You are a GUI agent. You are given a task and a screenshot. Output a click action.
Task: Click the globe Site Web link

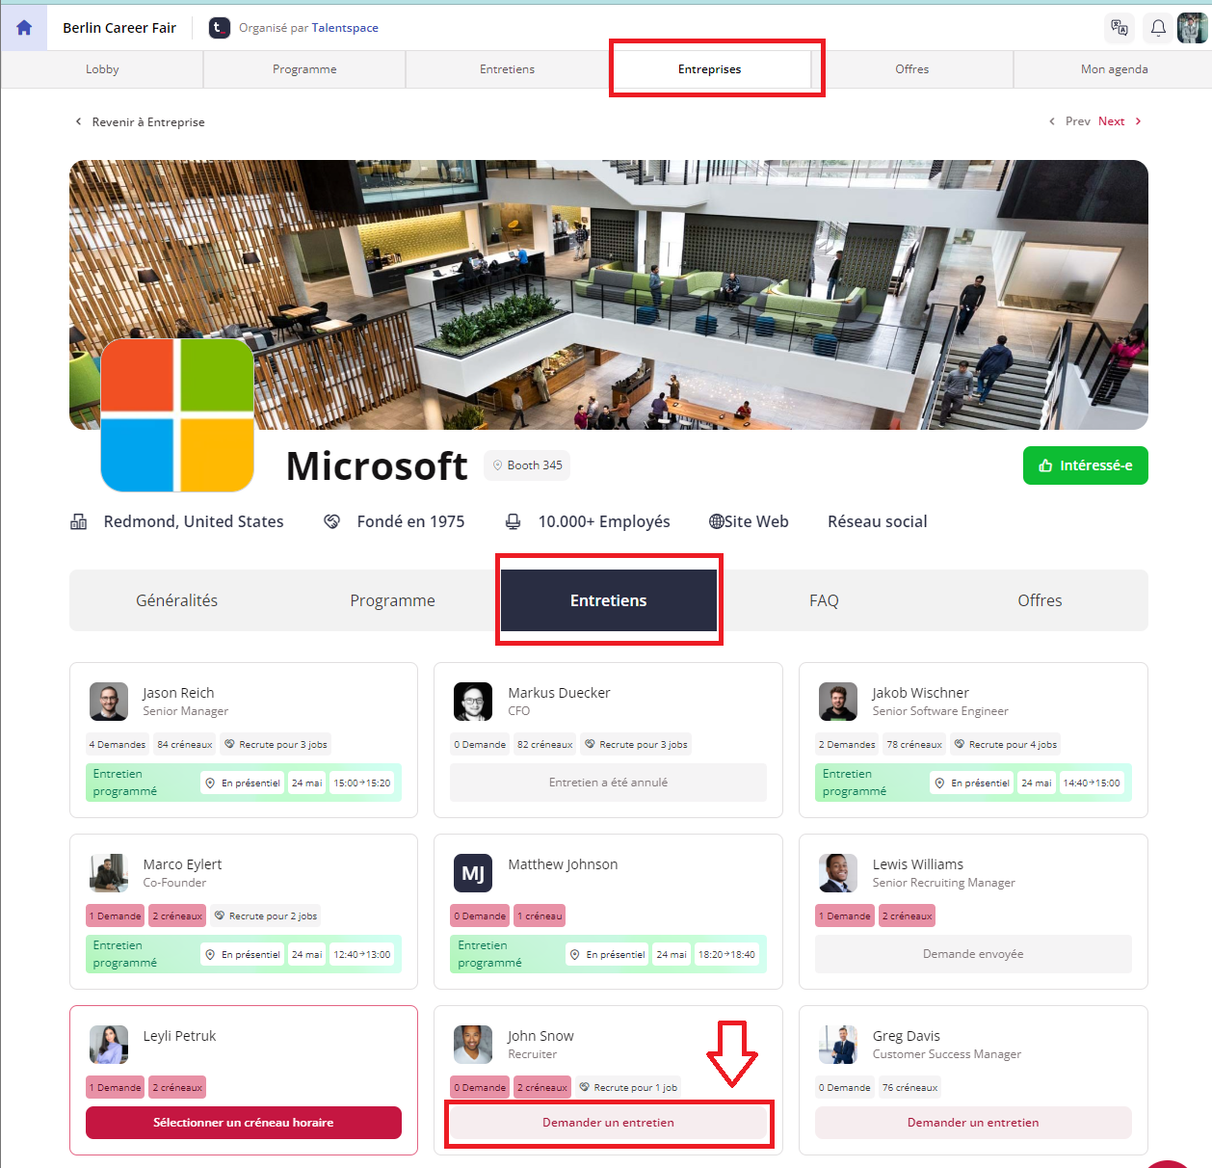(749, 521)
